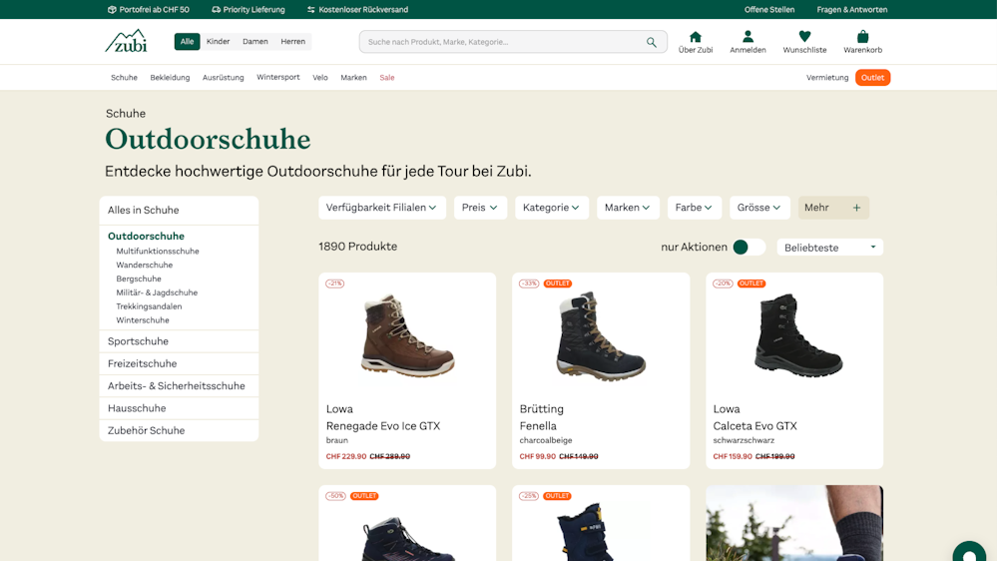997x561 pixels.
Task: Expand the Kategorie filter dropdown
Action: [x=551, y=208]
